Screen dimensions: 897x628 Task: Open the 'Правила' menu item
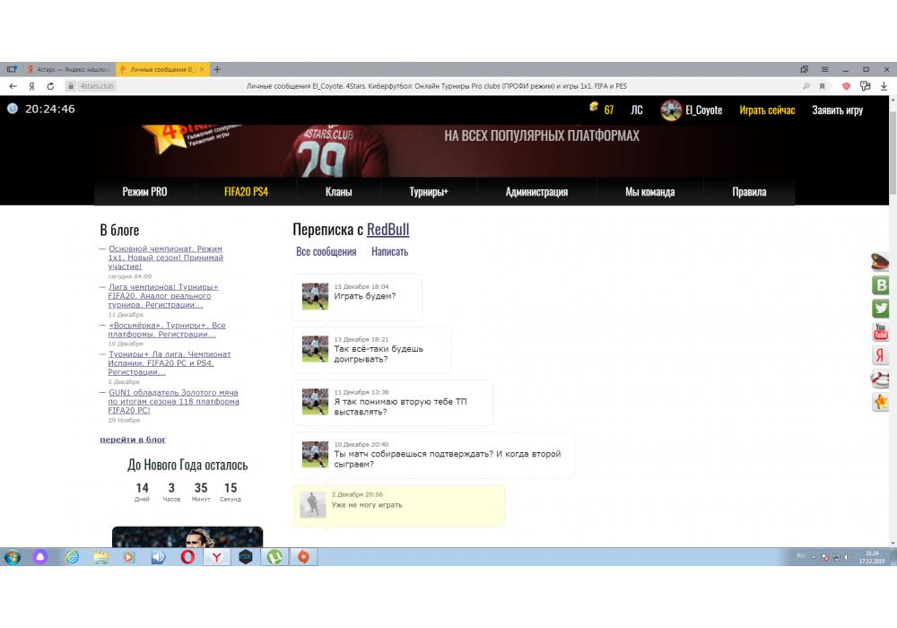(749, 192)
